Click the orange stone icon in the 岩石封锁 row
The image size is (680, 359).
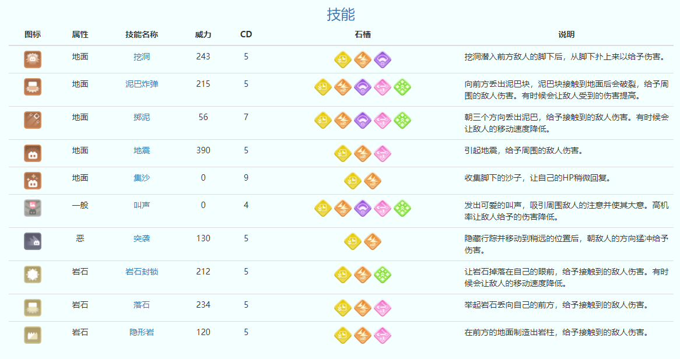[x=363, y=274]
